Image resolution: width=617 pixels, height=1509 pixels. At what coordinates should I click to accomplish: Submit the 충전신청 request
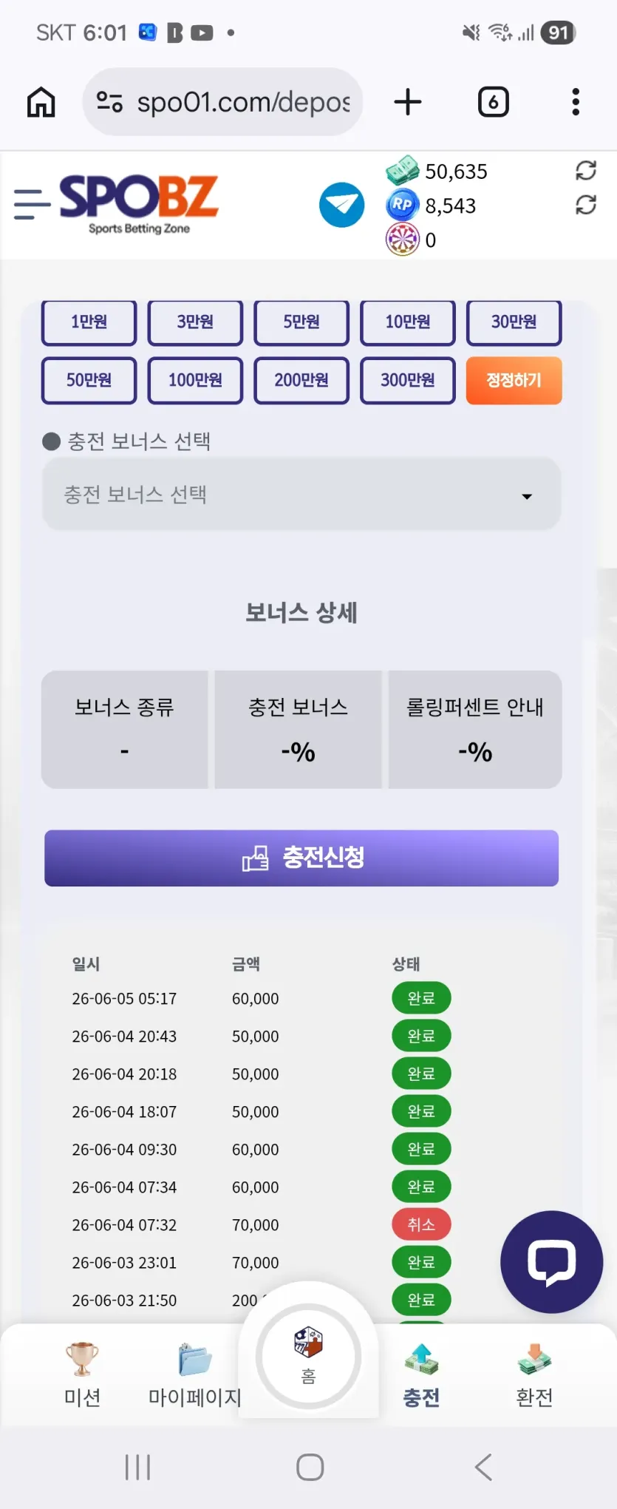pos(301,858)
